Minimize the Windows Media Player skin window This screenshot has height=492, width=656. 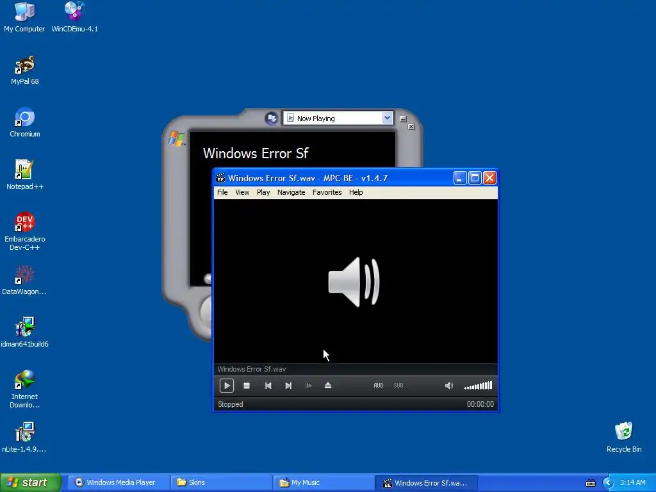pos(402,119)
